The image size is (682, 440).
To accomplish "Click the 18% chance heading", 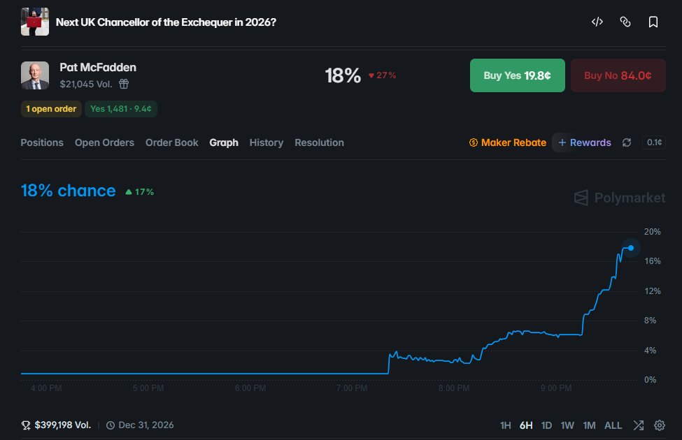I will (x=69, y=191).
